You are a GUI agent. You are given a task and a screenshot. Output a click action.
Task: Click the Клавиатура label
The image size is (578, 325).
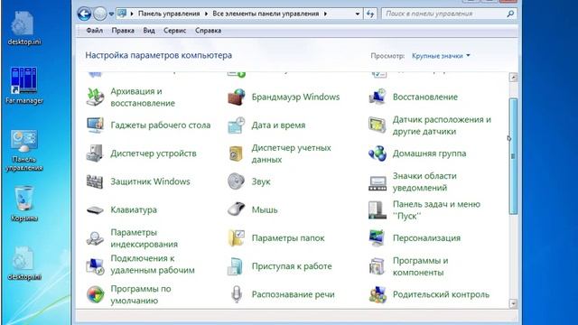pyautogui.click(x=134, y=210)
